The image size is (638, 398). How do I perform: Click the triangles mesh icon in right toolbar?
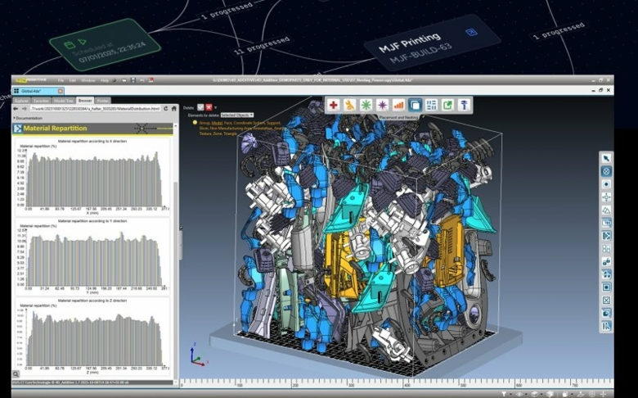(606, 210)
